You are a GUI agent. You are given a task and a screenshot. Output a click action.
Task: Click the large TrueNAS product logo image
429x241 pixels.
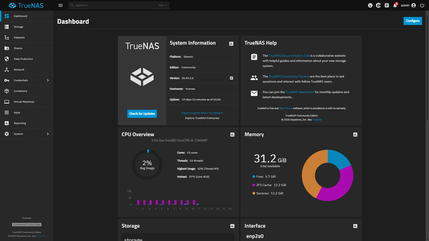point(142,77)
